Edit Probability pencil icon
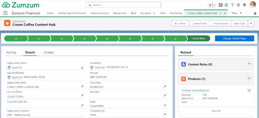 (x=165, y=114)
